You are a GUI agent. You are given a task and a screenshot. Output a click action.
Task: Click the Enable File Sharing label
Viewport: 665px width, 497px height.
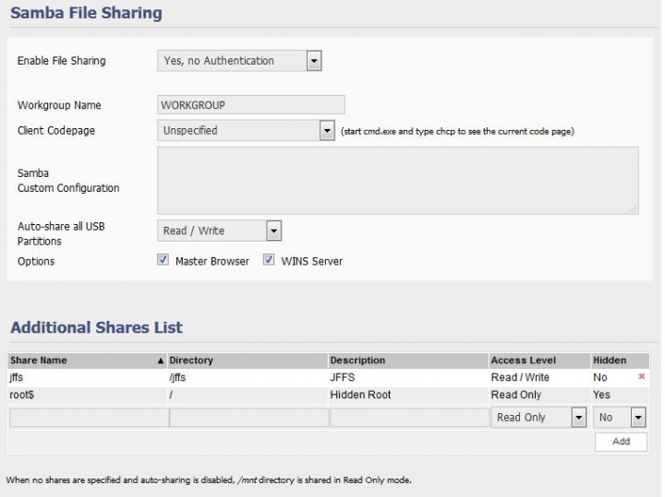(62, 61)
